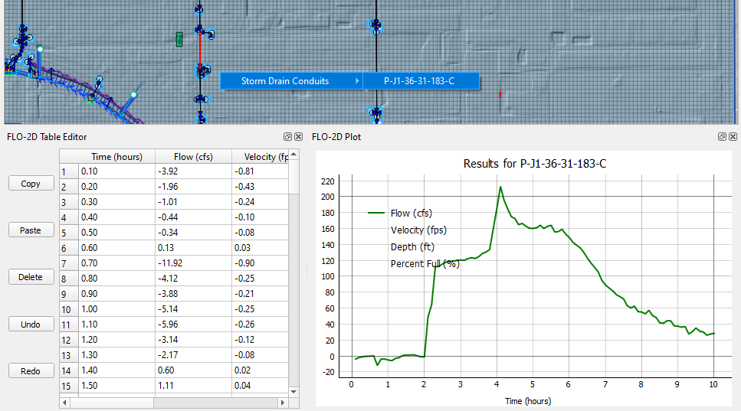Click the Delete button in Table Editor
Viewport: 741px width, 411px height.
(31, 277)
